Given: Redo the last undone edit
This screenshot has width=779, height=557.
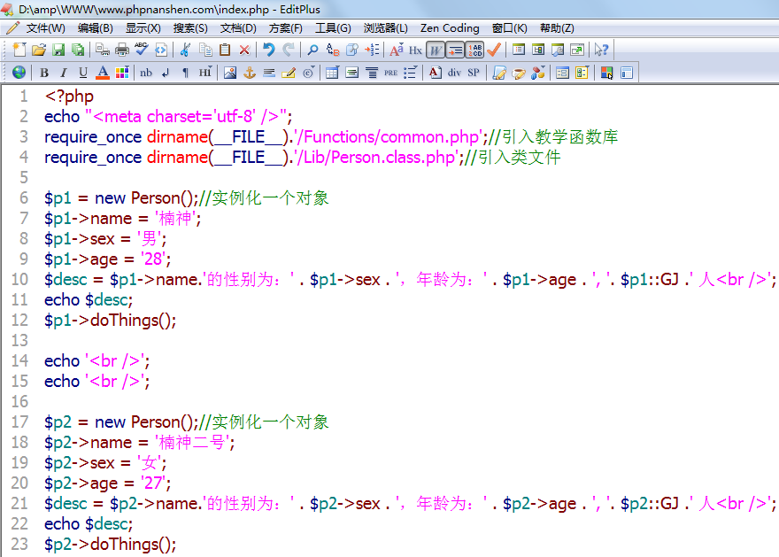Looking at the screenshot, I should 289,50.
